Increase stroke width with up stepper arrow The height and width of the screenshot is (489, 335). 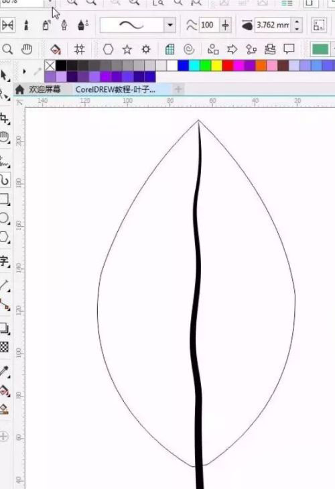click(297, 22)
